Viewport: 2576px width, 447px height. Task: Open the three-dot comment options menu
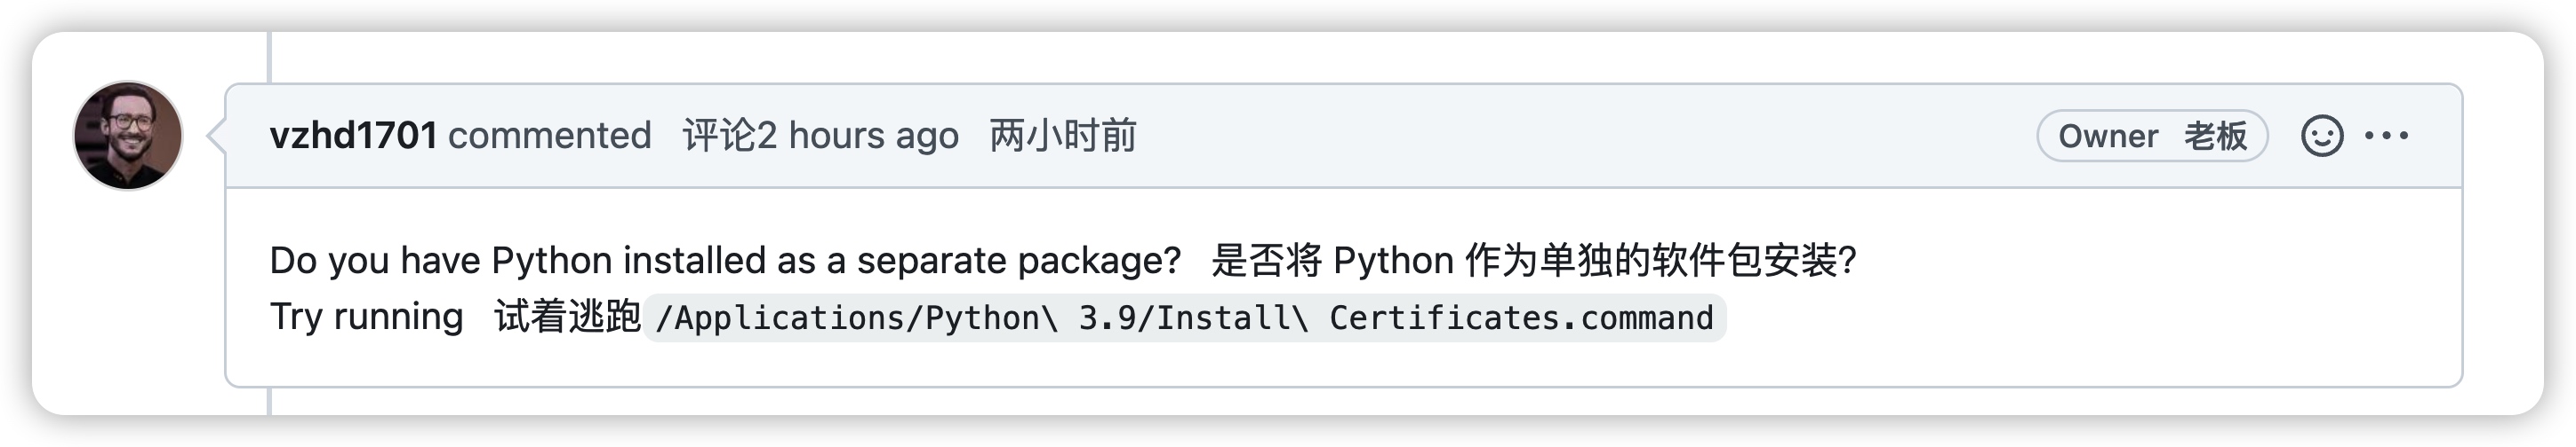point(2387,136)
